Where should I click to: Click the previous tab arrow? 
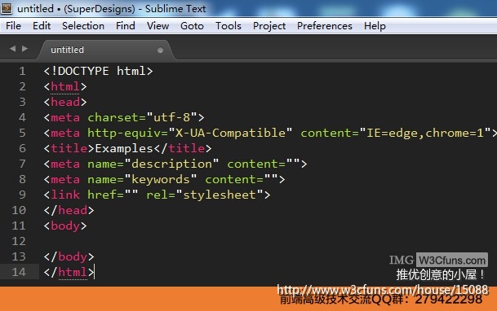point(13,49)
